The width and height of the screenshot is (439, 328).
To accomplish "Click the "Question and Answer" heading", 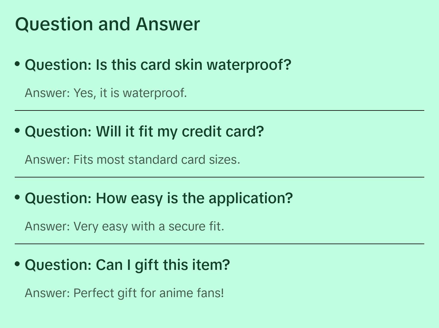I will coord(107,24).
